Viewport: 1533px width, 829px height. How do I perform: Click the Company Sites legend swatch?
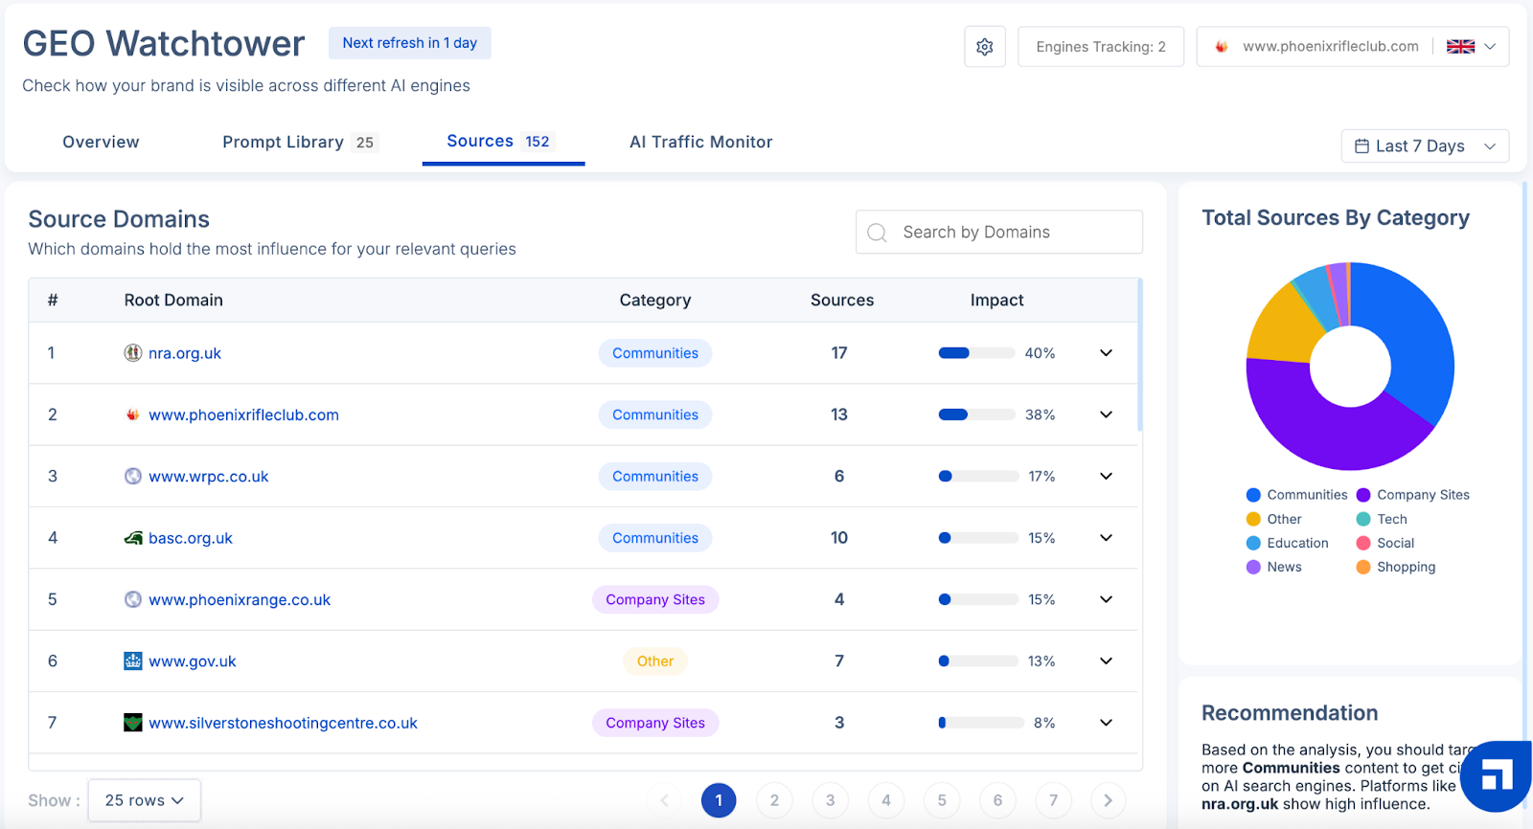[x=1363, y=495]
